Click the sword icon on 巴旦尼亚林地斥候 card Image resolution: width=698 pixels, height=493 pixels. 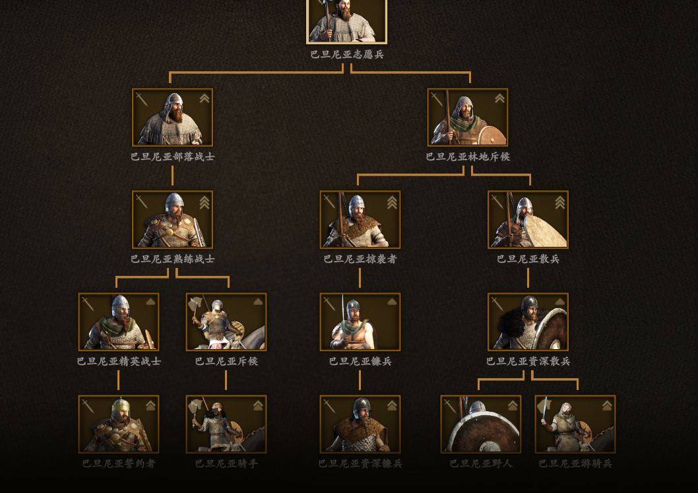click(x=437, y=99)
